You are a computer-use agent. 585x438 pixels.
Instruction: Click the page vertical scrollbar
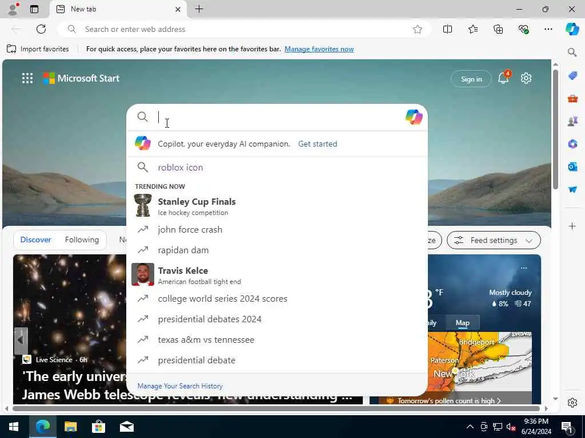[x=555, y=131]
